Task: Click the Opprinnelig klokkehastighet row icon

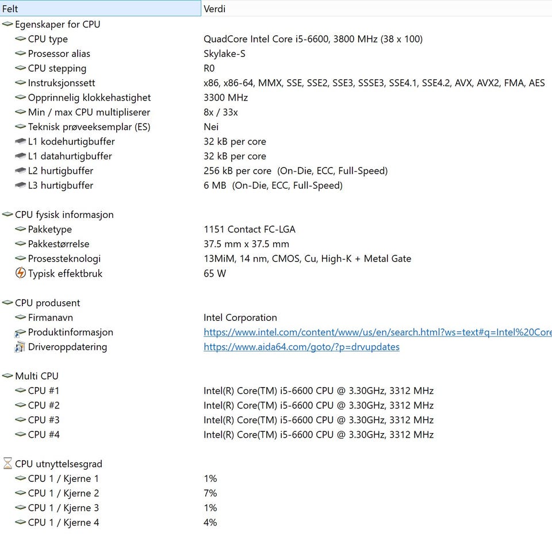Action: click(x=21, y=97)
